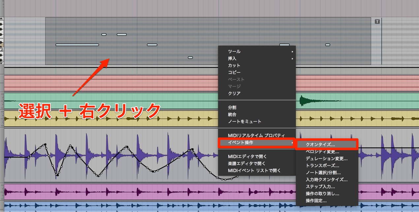Choose ノートをミュート menu entry

point(257,121)
